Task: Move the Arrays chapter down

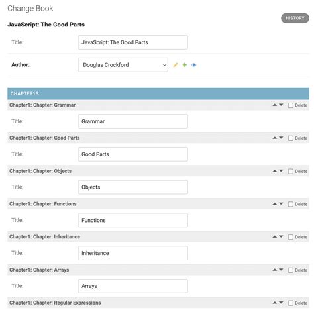Action: [281, 270]
